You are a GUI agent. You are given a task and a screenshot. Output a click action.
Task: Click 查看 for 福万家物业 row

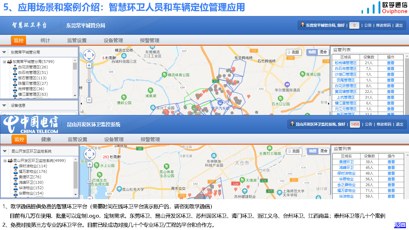pyautogui.click(x=391, y=191)
